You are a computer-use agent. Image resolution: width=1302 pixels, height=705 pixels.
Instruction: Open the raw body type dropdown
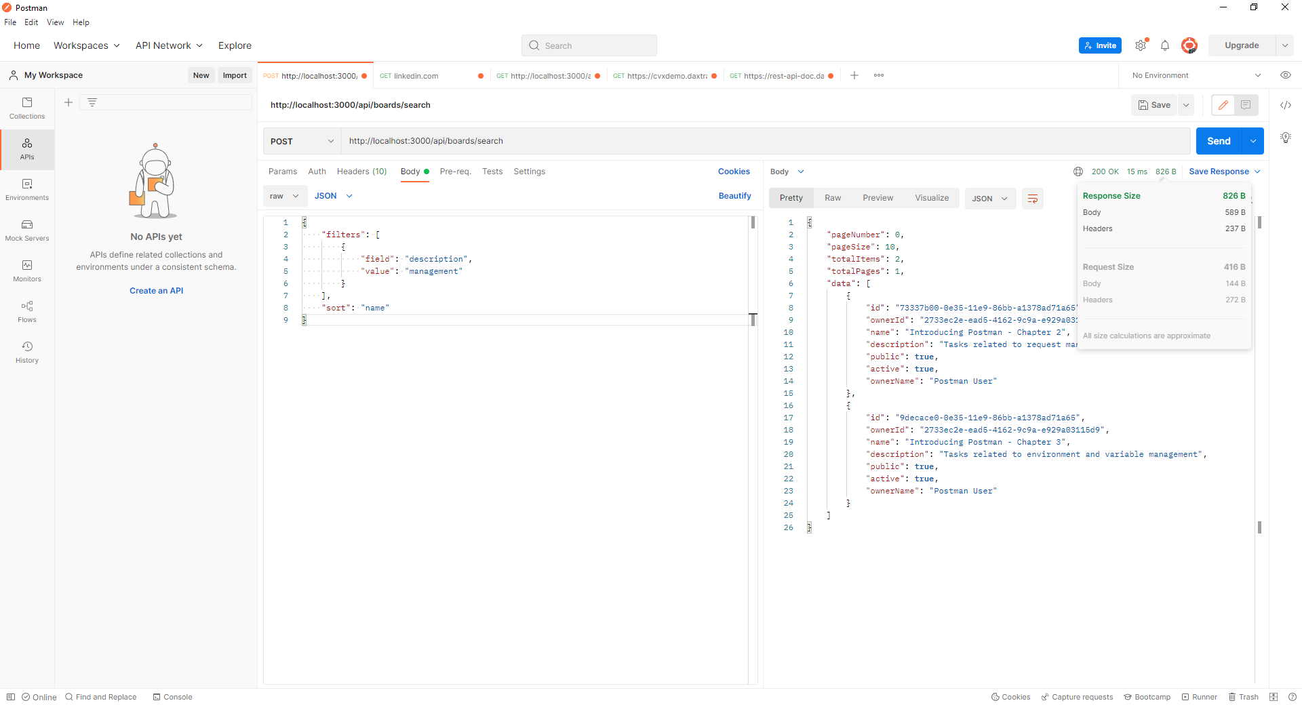coord(285,196)
